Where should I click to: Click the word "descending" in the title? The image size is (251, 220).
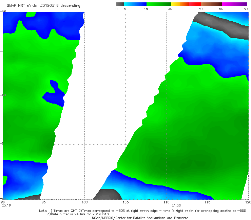pyautogui.click(x=70, y=6)
